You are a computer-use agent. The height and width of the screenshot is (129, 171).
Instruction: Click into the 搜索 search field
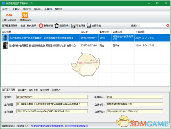153,26
